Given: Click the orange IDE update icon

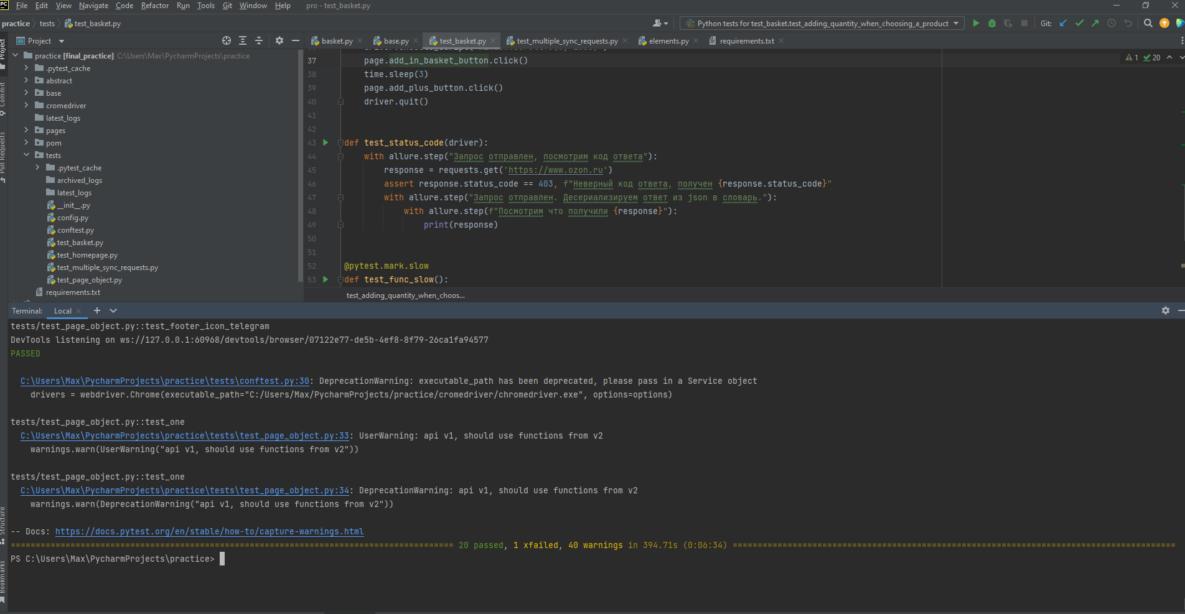Looking at the screenshot, I should point(1164,23).
